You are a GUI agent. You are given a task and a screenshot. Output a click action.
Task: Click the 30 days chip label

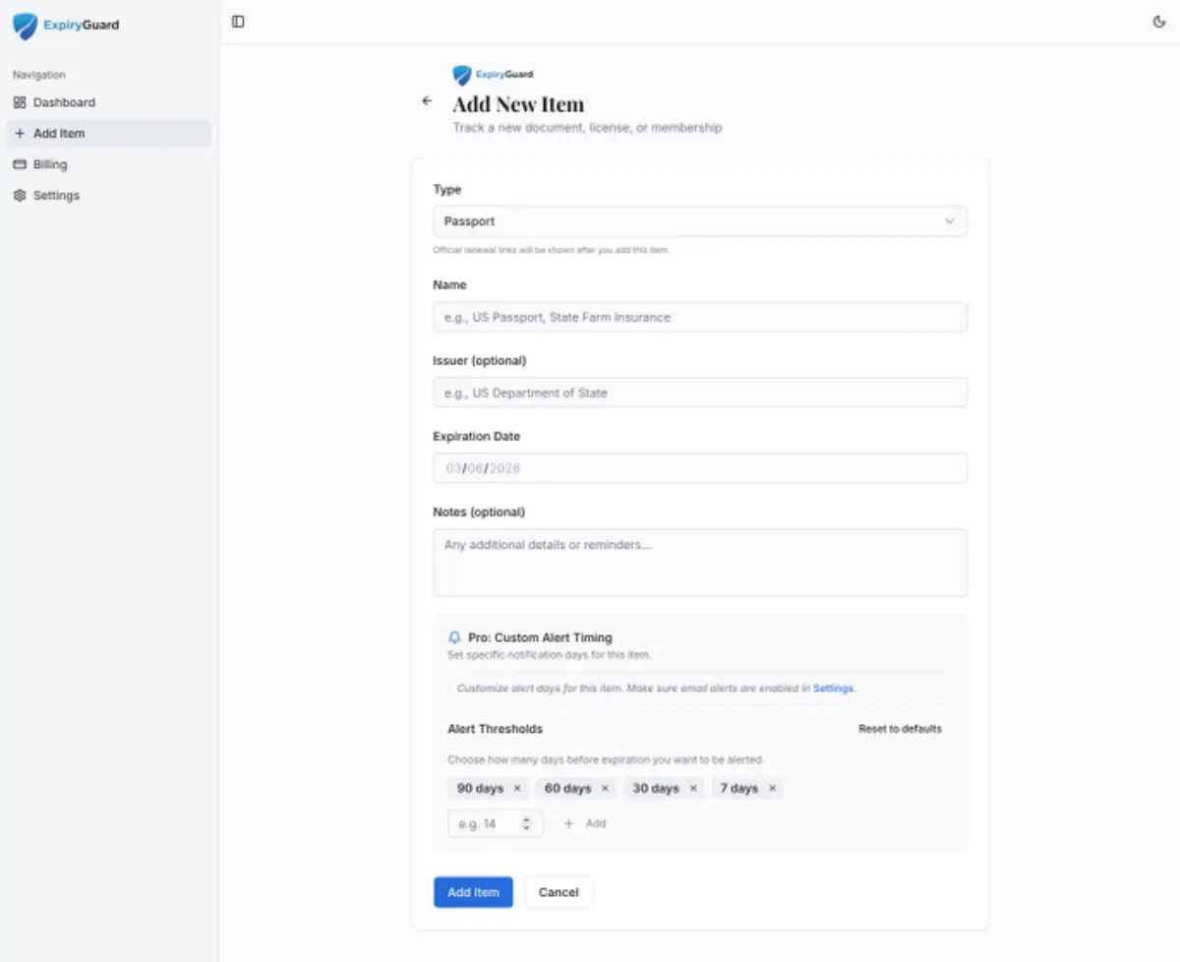[656, 789]
